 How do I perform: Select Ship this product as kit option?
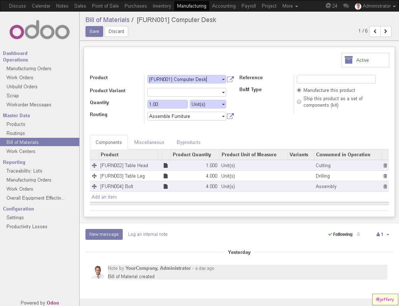[x=299, y=102]
